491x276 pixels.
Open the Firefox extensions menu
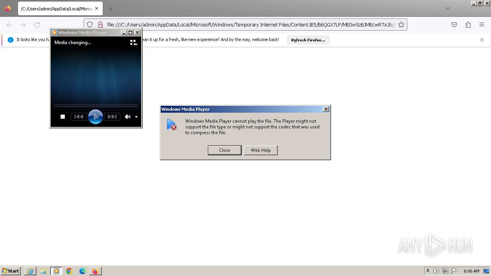click(468, 25)
